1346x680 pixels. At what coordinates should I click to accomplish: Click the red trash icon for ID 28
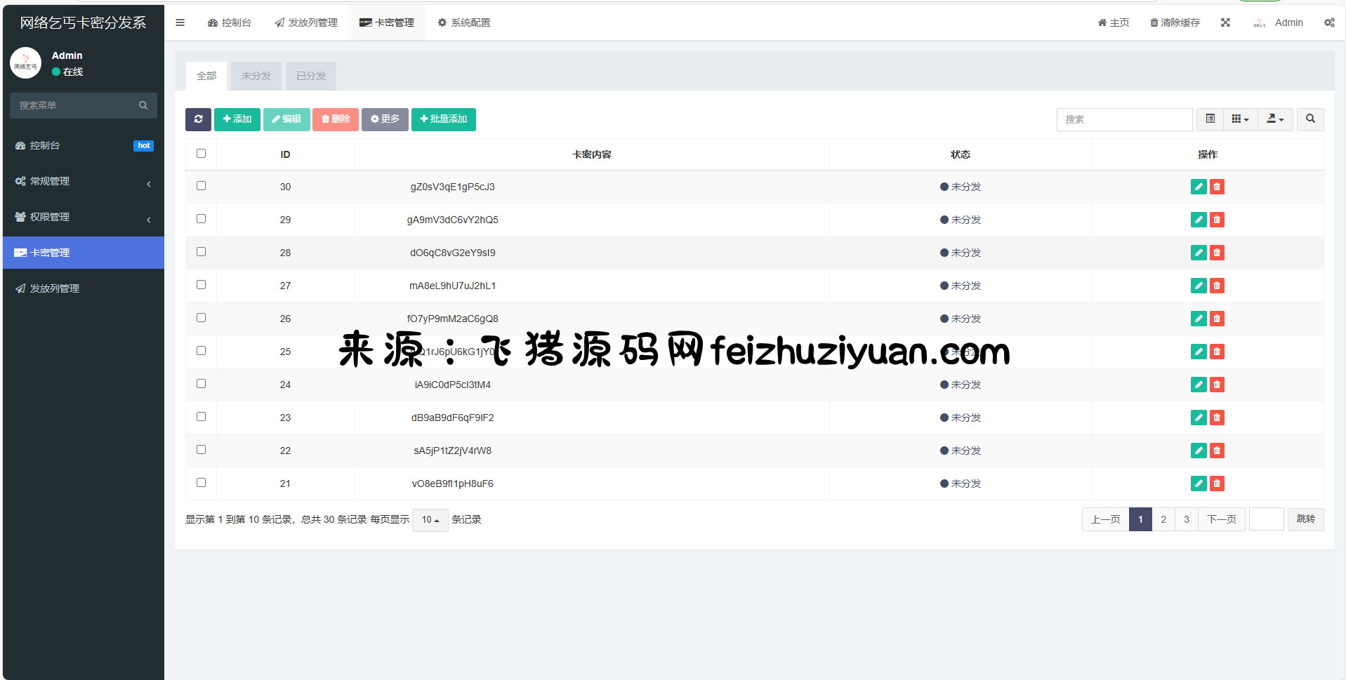click(x=1217, y=253)
